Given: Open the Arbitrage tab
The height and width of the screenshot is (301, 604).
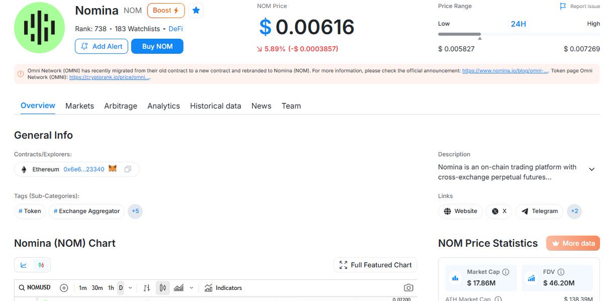Looking at the screenshot, I should coord(121,106).
